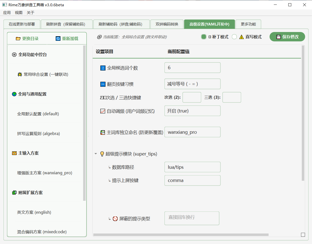Click the numbers icon beside 全局候选词个数
Viewport: 312px width, 244px height.
103,68
